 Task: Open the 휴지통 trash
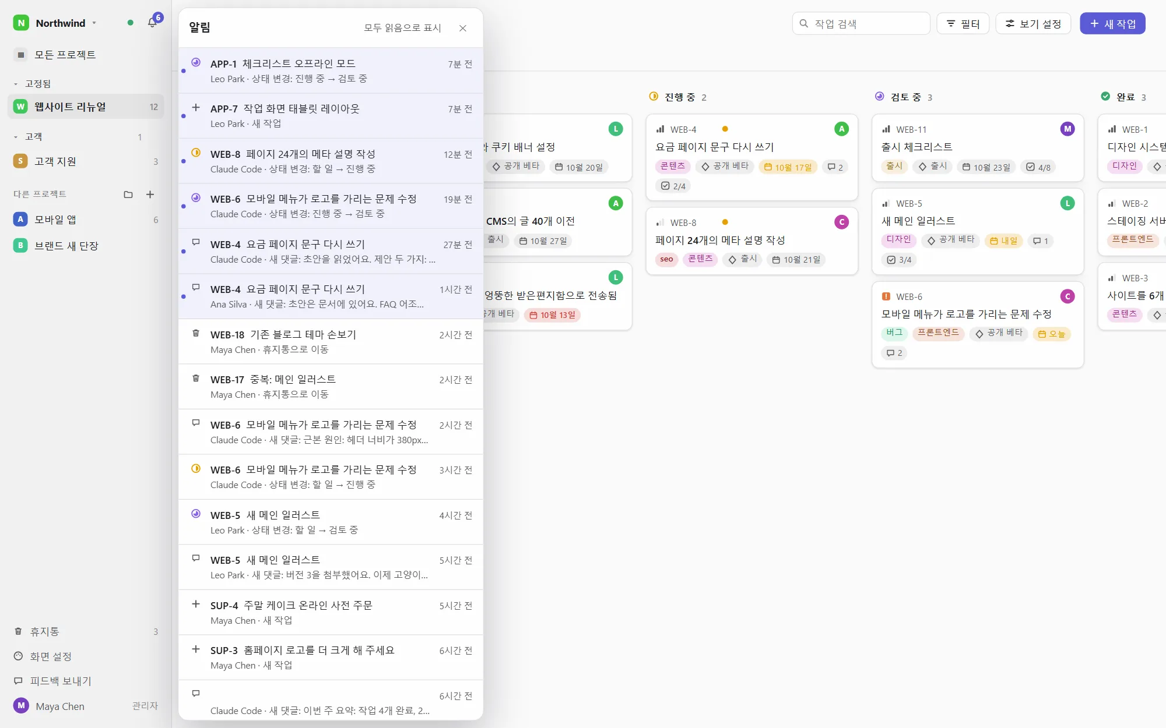coord(86,631)
